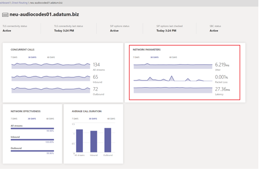This screenshot has height=171, width=261.
Task: Go to the Direct Routing breadcrumb link
Action: tap(20, 3)
